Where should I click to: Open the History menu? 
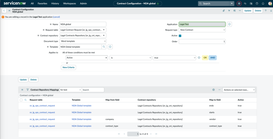(x=55, y=3)
